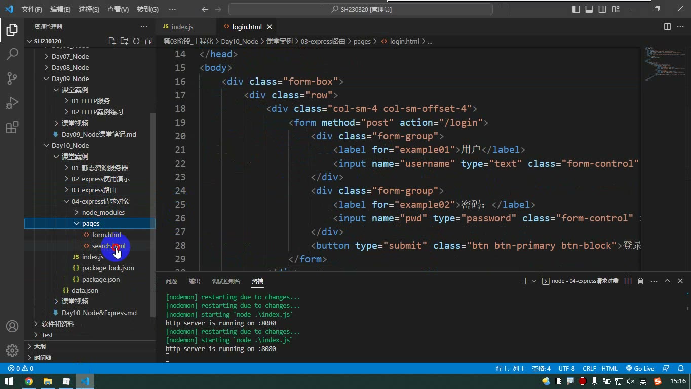Open the Explorer view in activity bar

12,30
